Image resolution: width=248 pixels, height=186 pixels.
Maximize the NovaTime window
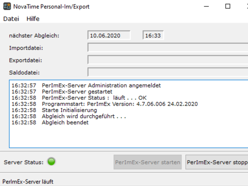point(228,6)
